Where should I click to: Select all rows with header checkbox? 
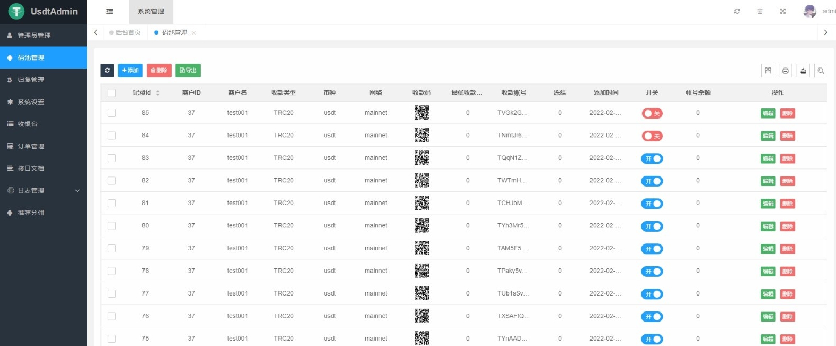112,93
